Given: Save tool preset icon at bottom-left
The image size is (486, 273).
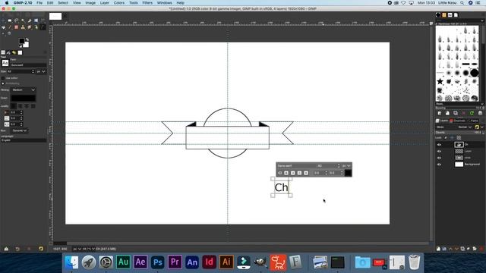Looking at the screenshot, I should [x=6, y=249].
